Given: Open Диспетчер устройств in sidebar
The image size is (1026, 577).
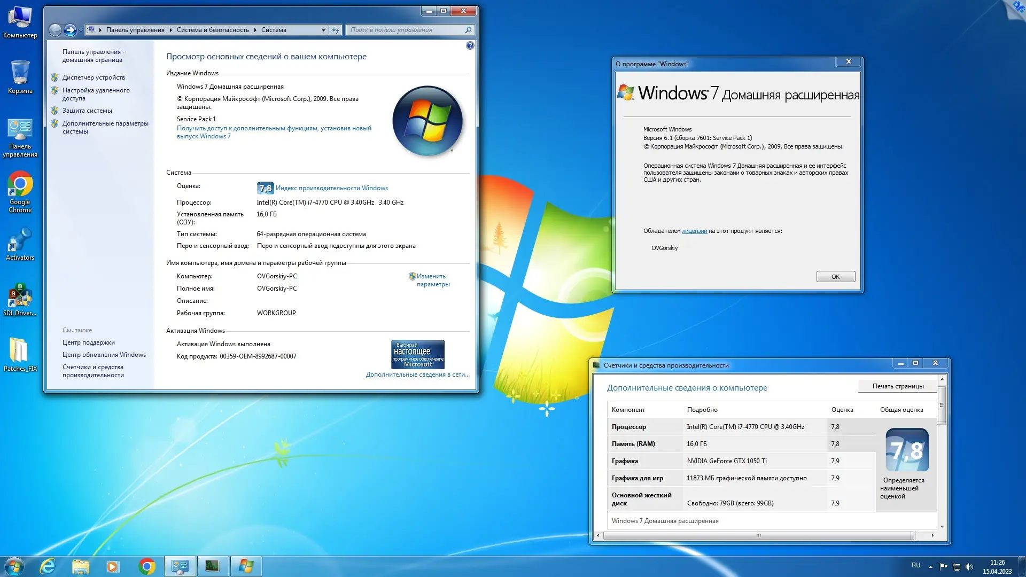Looking at the screenshot, I should [x=94, y=77].
